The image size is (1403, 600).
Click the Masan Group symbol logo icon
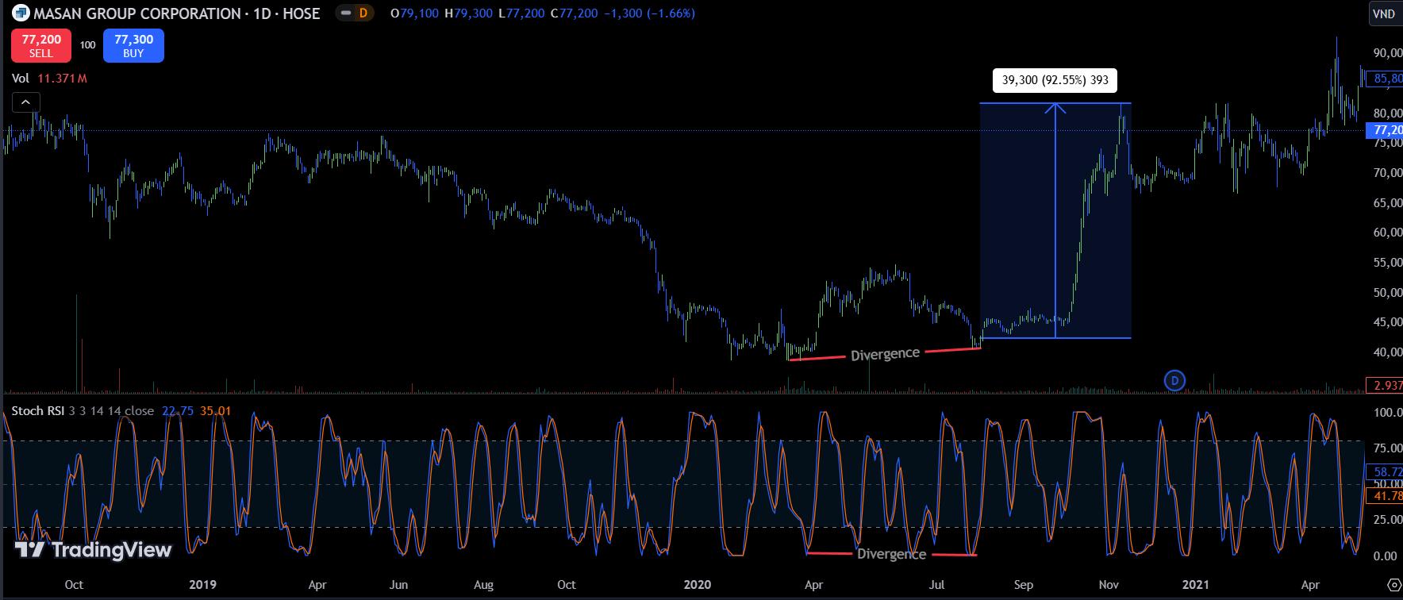[21, 13]
